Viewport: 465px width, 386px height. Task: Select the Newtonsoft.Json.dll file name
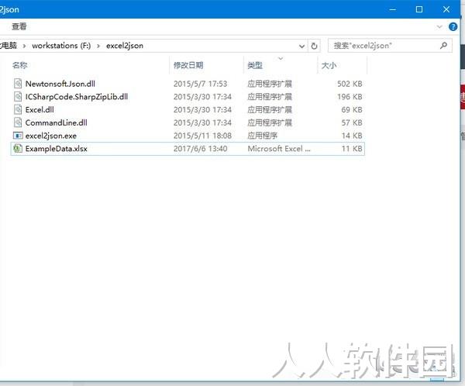click(60, 84)
